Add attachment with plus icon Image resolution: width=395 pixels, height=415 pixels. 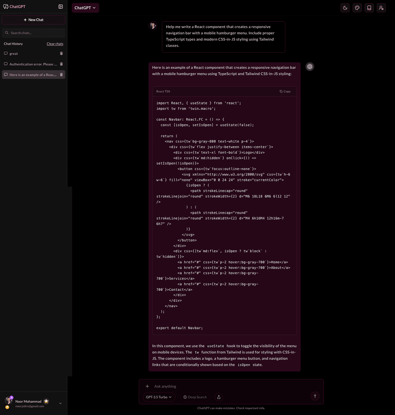147,386
